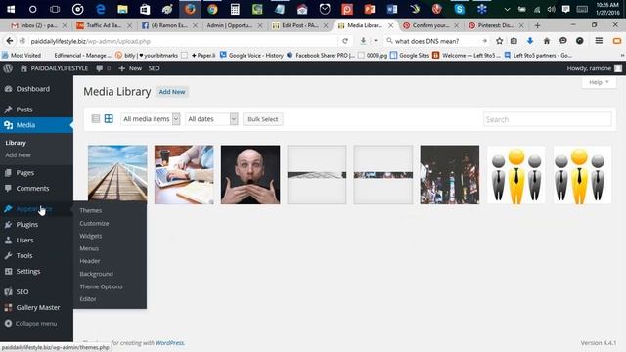Image resolution: width=626 pixels, height=352 pixels.
Task: Open Firefox from the Windows taskbar
Action: (x=190, y=9)
